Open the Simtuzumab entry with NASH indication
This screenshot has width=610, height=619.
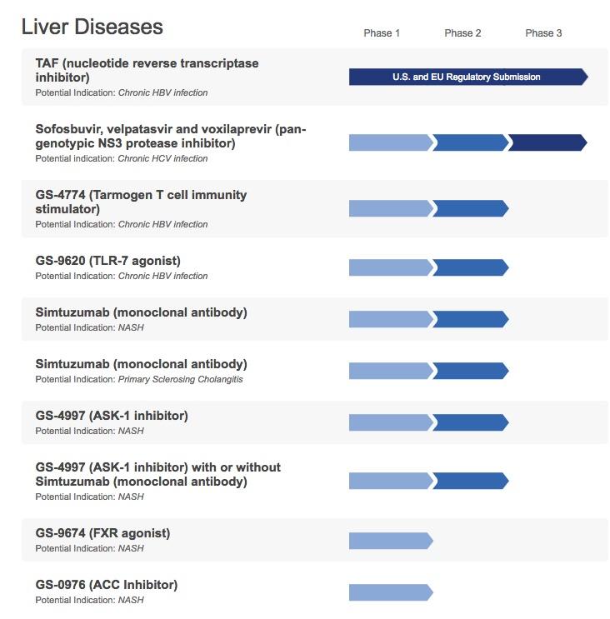[x=141, y=312]
